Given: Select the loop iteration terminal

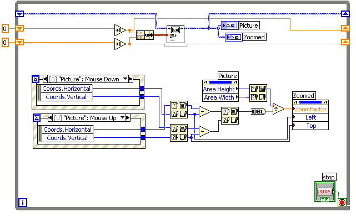Looking at the screenshot, I should tap(22, 203).
